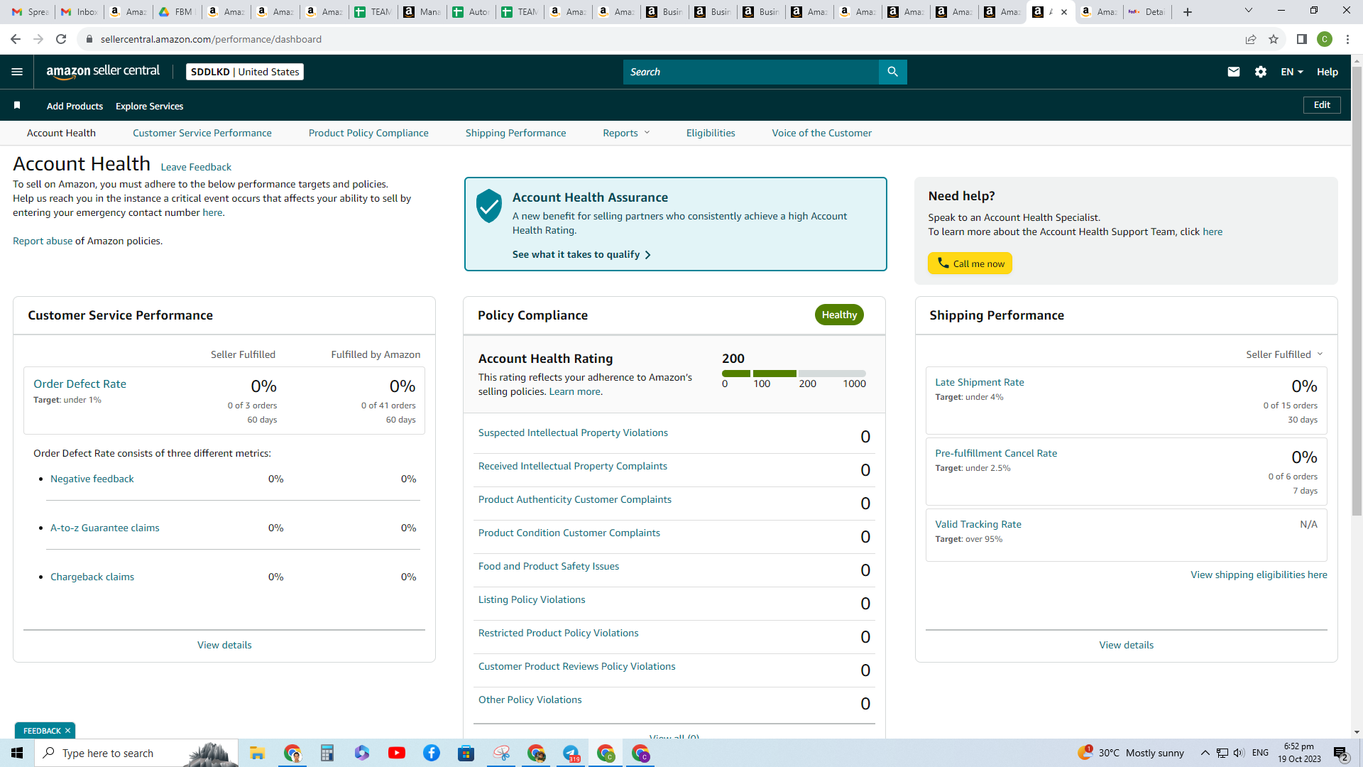Click Add Products
Viewport: 1363px width, 767px height.
pyautogui.click(x=75, y=106)
